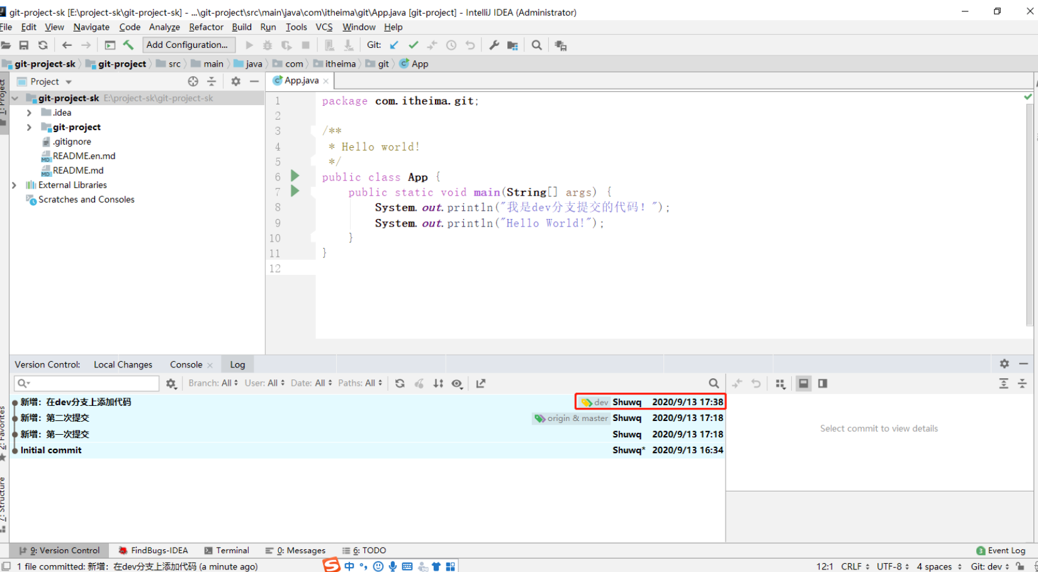Viewport: 1038px width, 572px height.
Task: Open the Event Log panel
Action: (1001, 551)
